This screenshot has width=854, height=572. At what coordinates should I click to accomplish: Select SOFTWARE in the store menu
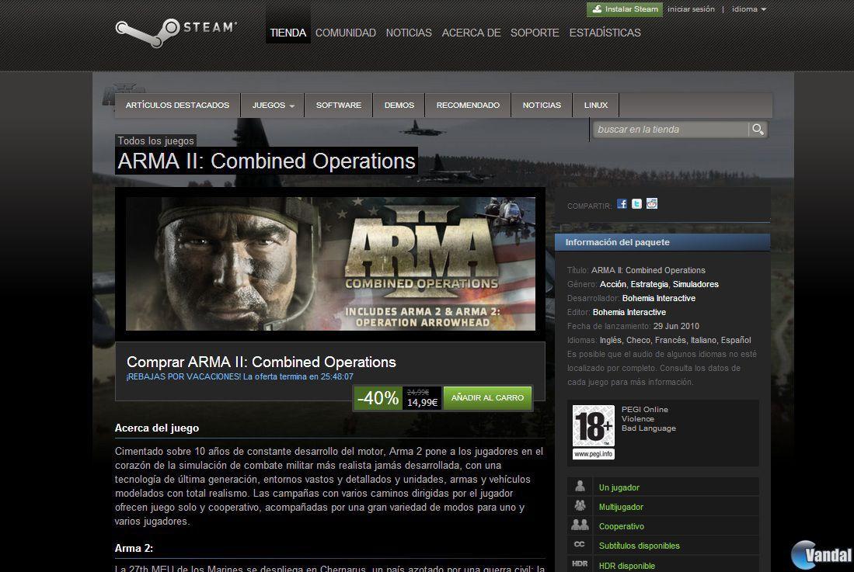tap(339, 105)
